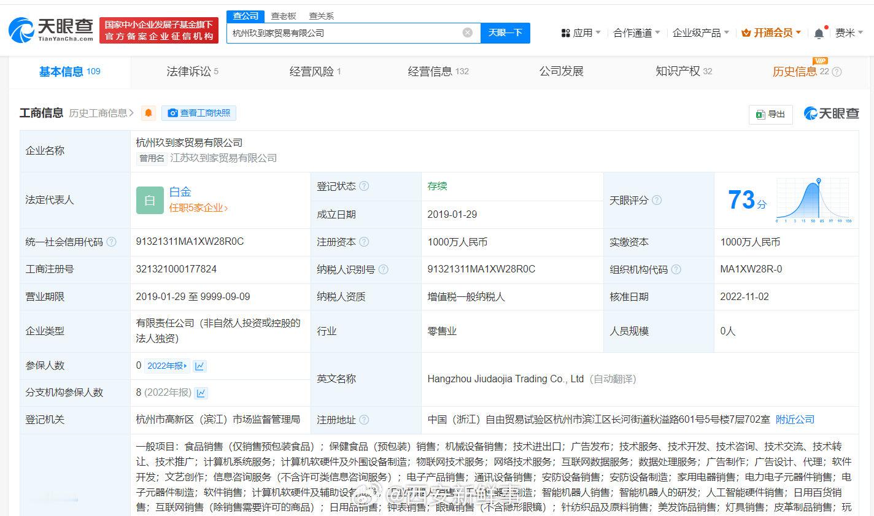
Task: Open the 应用 dropdown menu
Action: pyautogui.click(x=581, y=33)
